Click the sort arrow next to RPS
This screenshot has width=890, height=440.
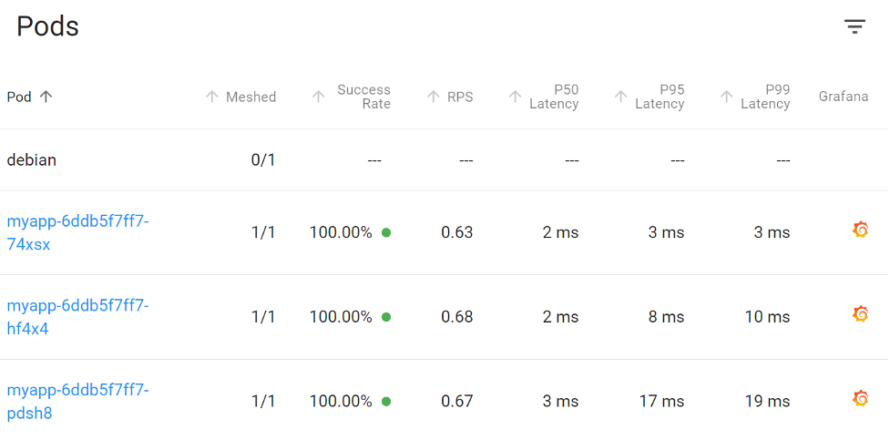433,97
